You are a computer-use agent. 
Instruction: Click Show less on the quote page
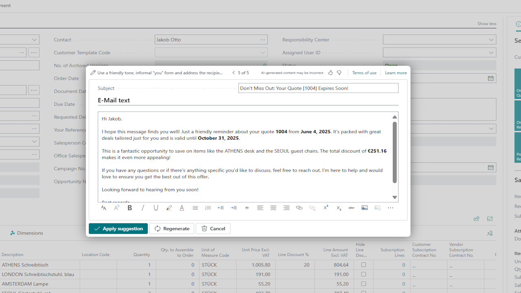tap(487, 24)
